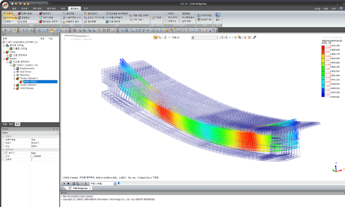
Task: Select Solid Stresses in results tree
Action: pyautogui.click(x=27, y=88)
